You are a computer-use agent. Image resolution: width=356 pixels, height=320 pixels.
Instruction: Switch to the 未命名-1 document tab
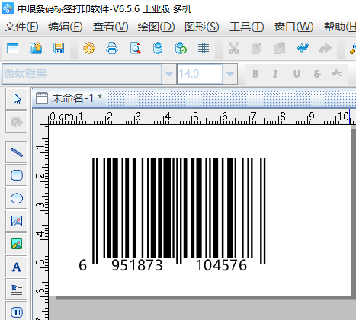coord(69,98)
